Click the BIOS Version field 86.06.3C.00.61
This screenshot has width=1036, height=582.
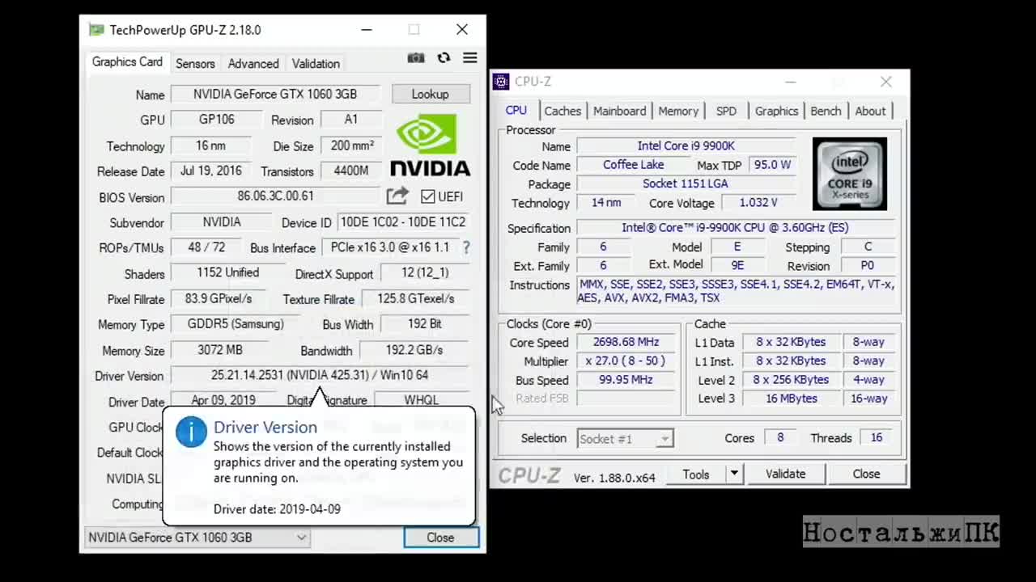point(275,196)
